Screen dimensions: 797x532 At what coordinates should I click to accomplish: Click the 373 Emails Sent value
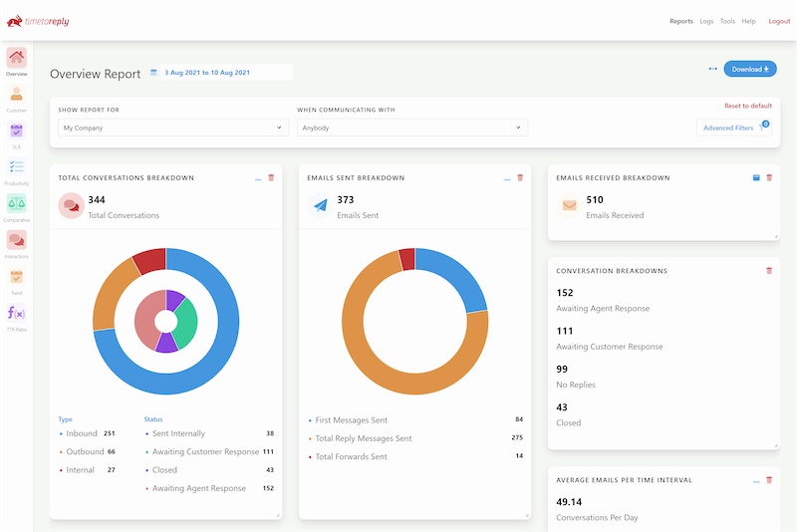pos(346,199)
